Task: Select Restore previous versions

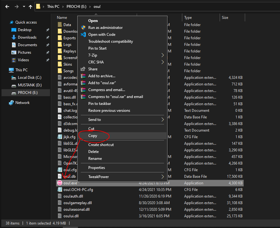Action: 122,111
